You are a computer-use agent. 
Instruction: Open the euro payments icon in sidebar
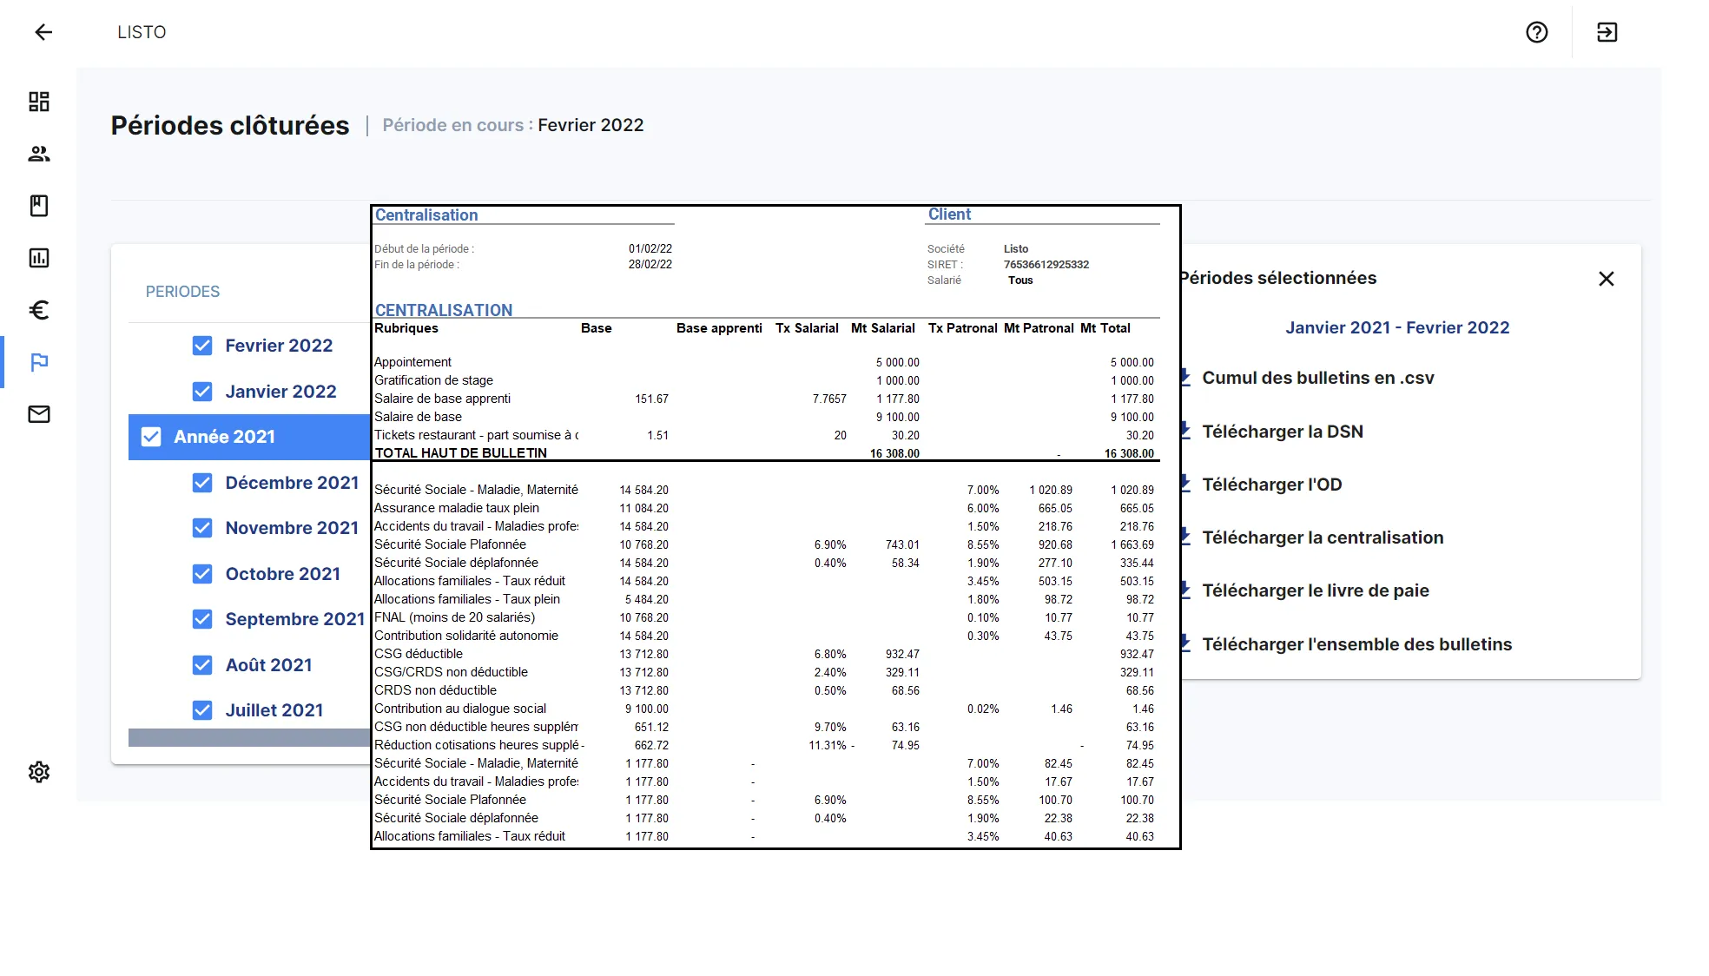point(39,310)
